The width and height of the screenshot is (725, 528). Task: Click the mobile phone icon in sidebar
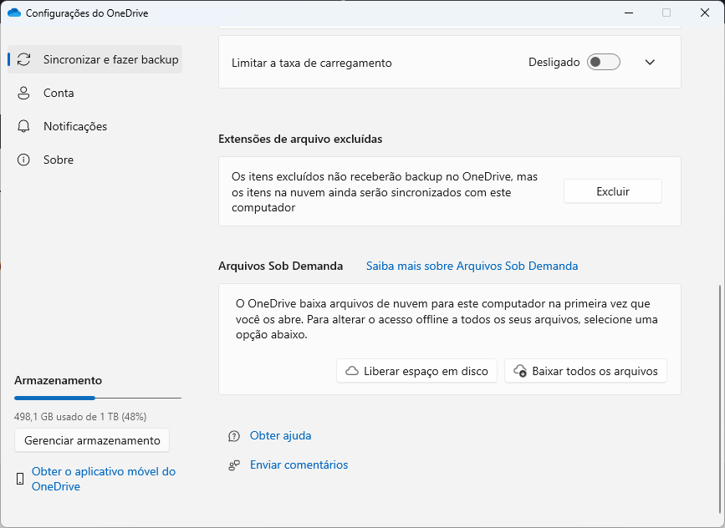coord(20,479)
